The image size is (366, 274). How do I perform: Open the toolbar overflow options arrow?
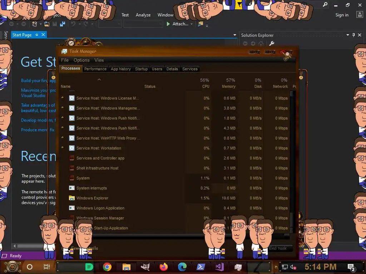click(207, 26)
